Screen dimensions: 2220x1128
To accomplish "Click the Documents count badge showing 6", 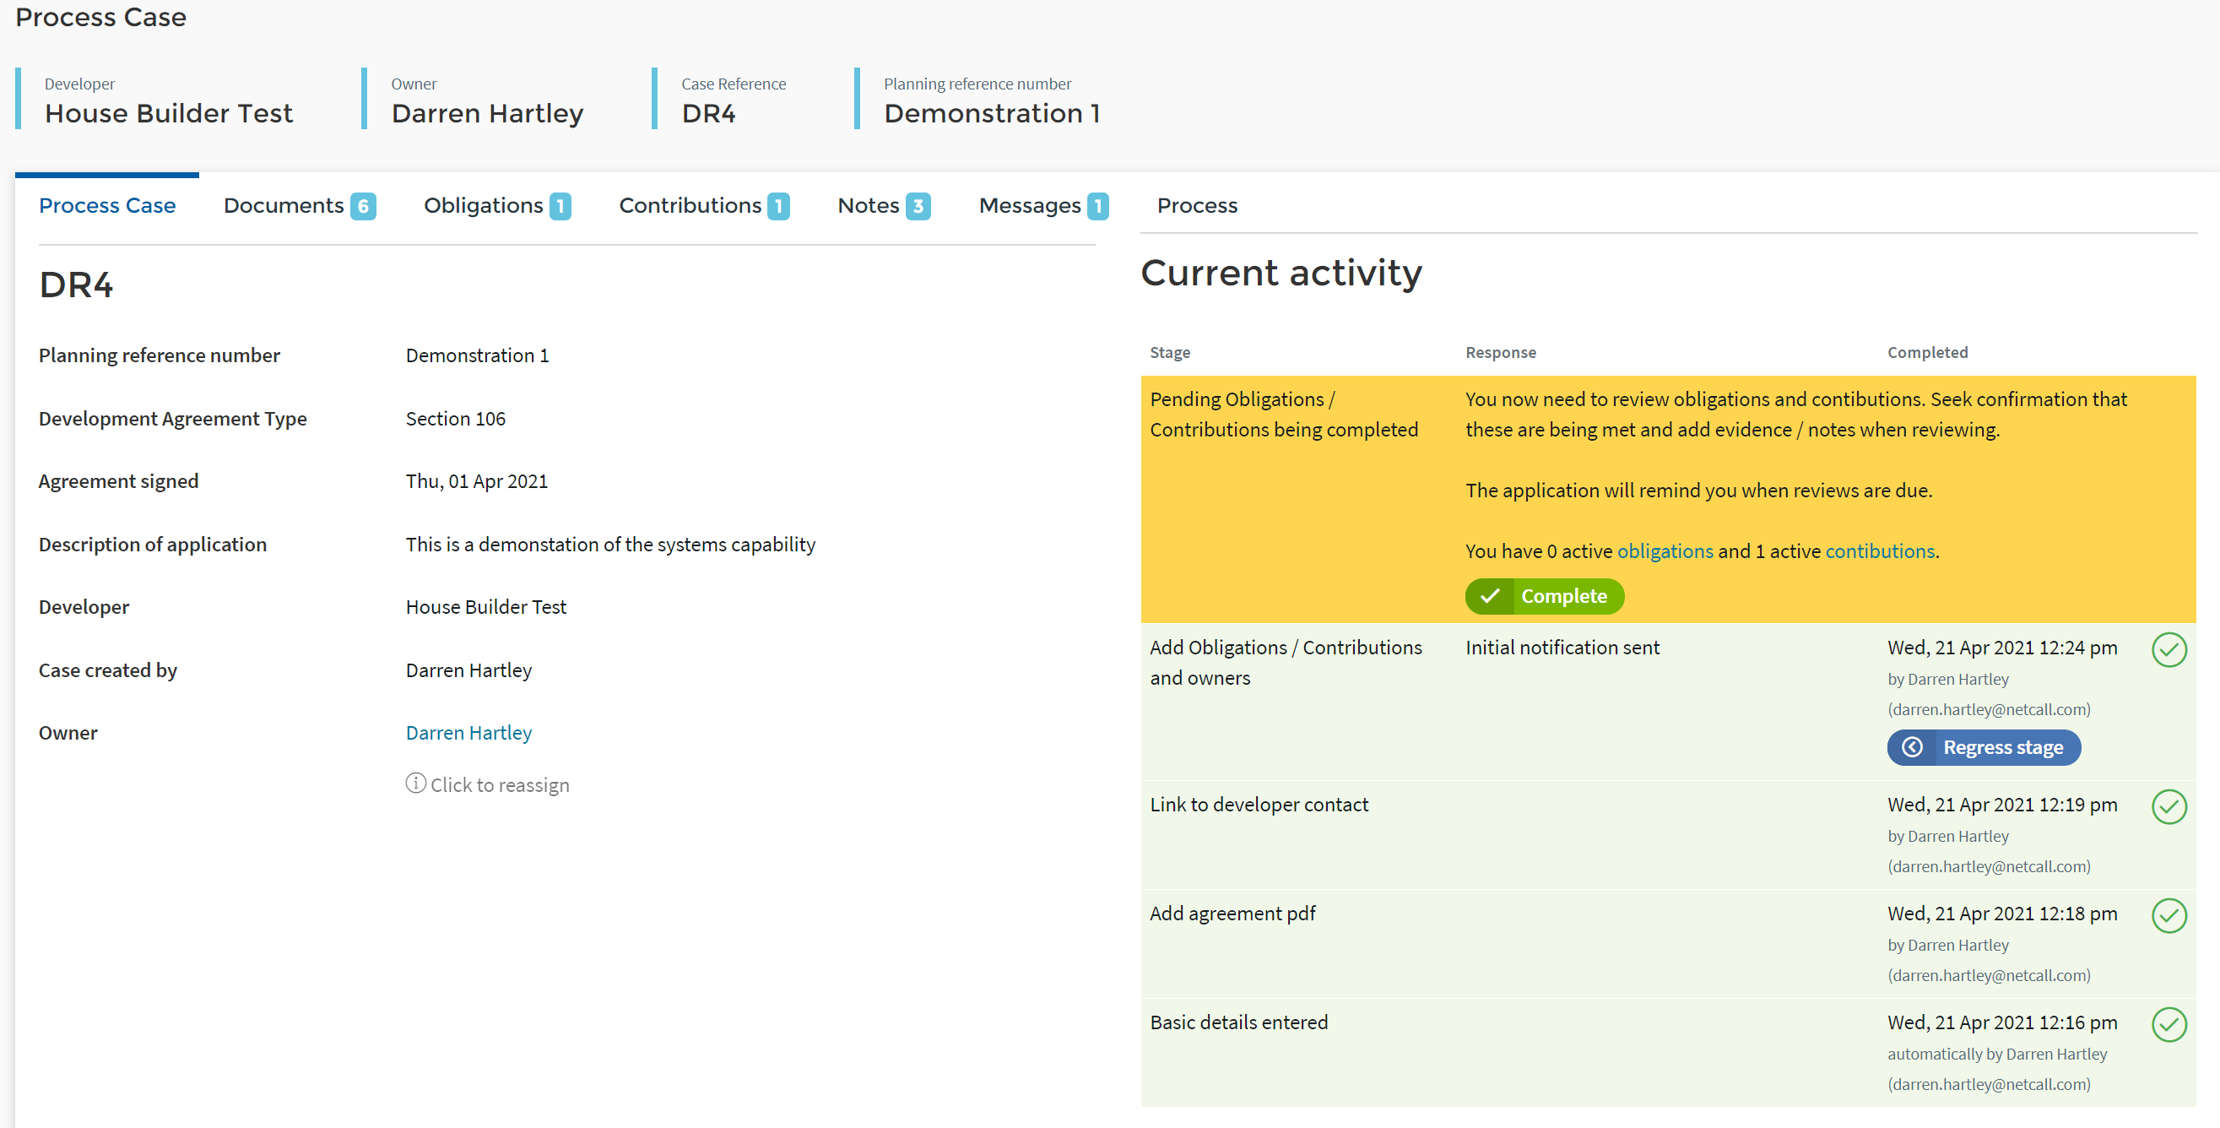I will (x=363, y=206).
